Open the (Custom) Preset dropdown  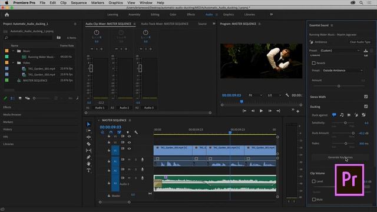(340, 51)
